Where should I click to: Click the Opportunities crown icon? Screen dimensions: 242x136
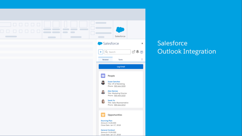pos(103,115)
